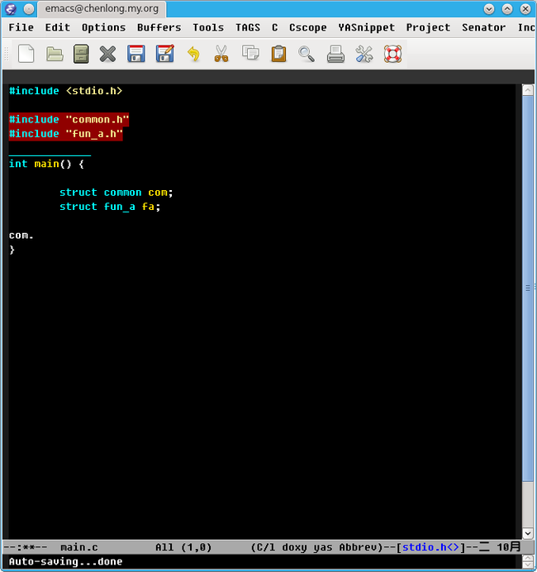Minimize the Emacs window
The width and height of the screenshot is (537, 572).
489,9
